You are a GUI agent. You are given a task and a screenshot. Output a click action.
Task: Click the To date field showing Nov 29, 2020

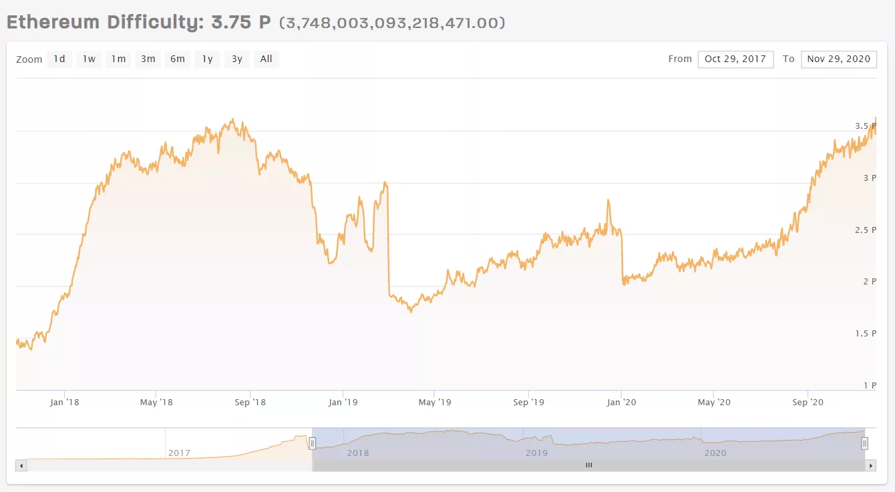point(839,59)
